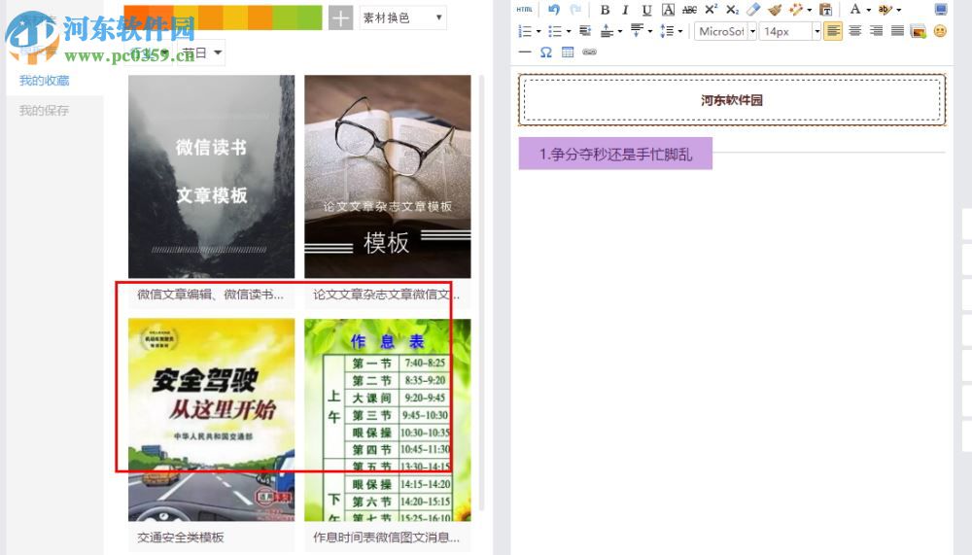Pick the first yellow color swatch
Viewport: 972px width, 555px height.
(186, 17)
